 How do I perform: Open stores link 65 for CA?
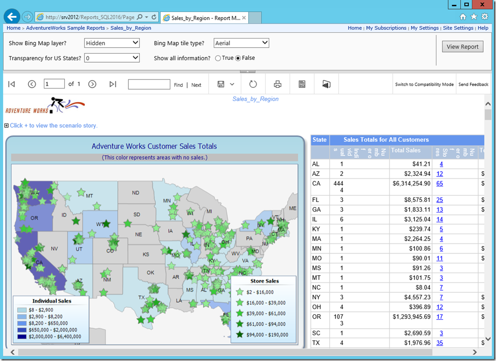[440, 183]
